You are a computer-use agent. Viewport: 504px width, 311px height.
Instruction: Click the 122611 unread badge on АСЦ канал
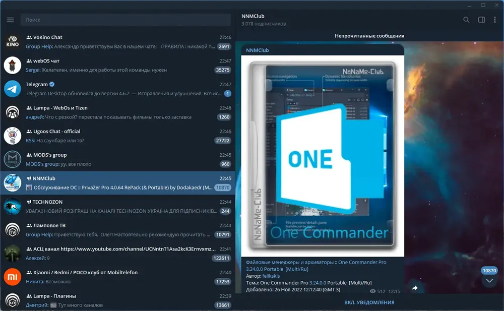(221, 258)
